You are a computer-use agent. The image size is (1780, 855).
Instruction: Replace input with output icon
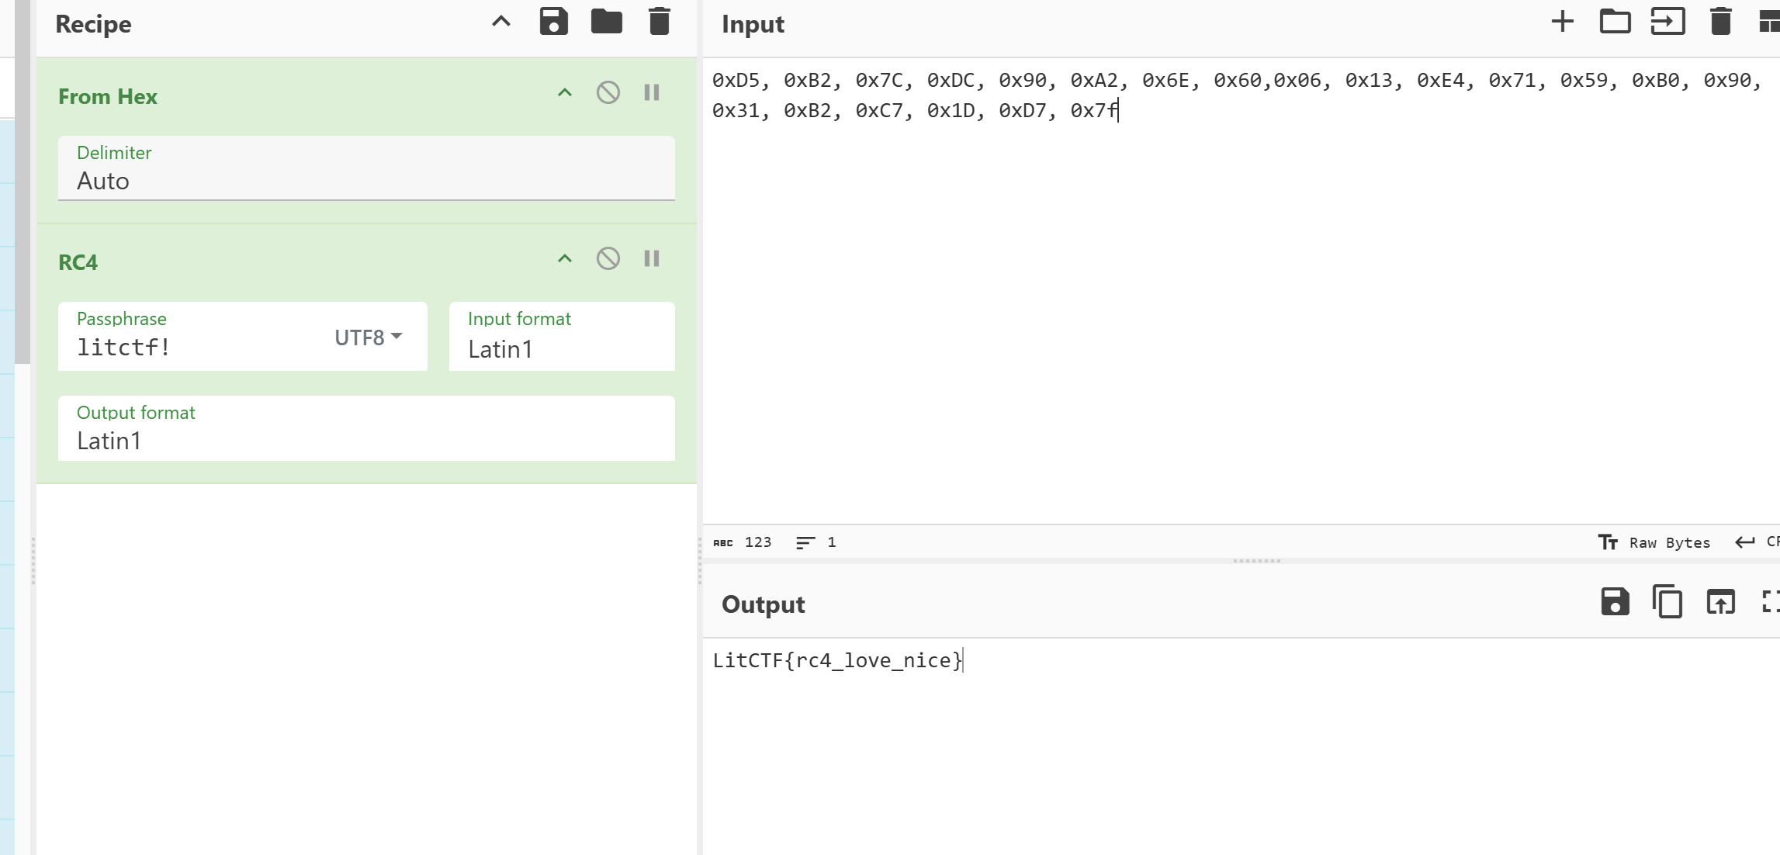point(1720,602)
